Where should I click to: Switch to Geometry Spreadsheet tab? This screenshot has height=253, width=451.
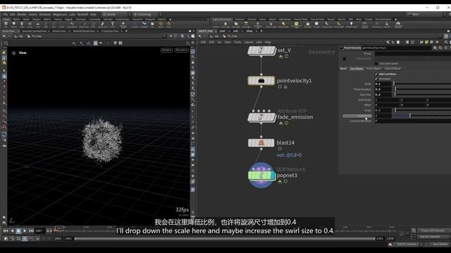(35, 31)
